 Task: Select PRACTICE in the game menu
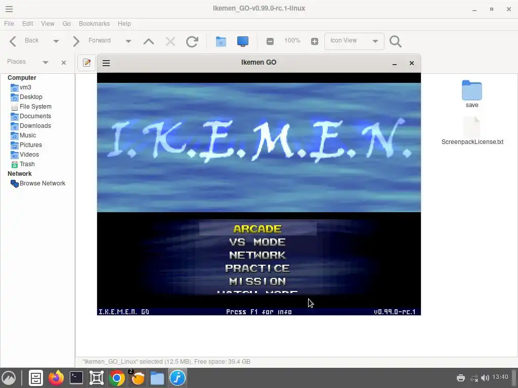257,268
